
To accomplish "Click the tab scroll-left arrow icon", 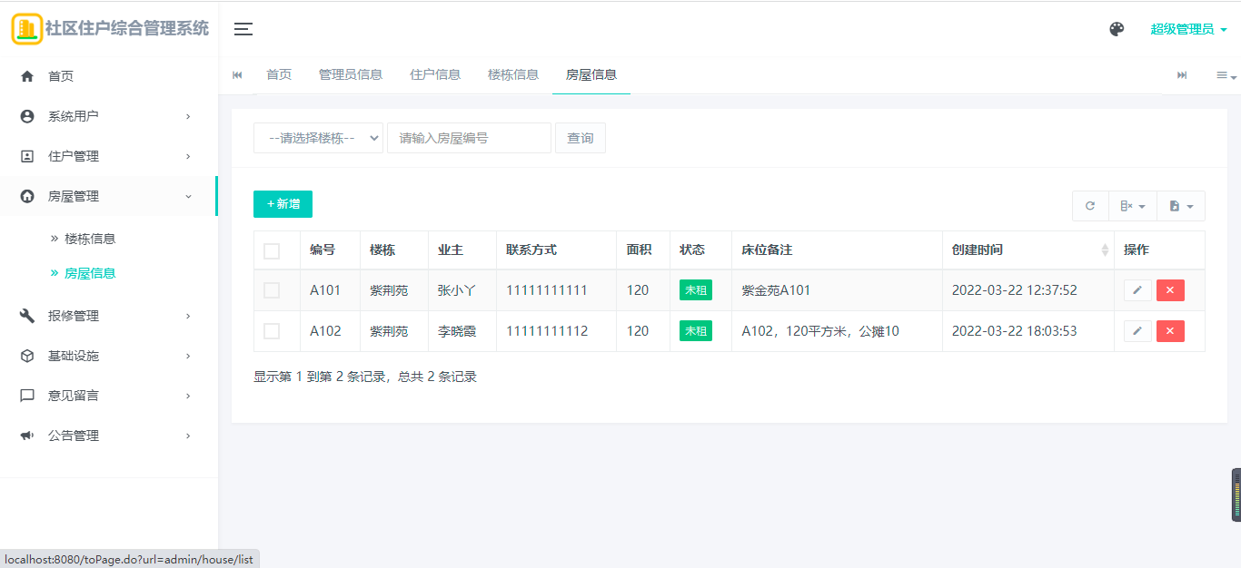I will click(x=237, y=74).
